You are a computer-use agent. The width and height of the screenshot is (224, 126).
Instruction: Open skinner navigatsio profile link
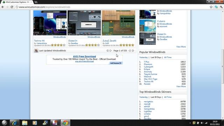[x=148, y=101]
